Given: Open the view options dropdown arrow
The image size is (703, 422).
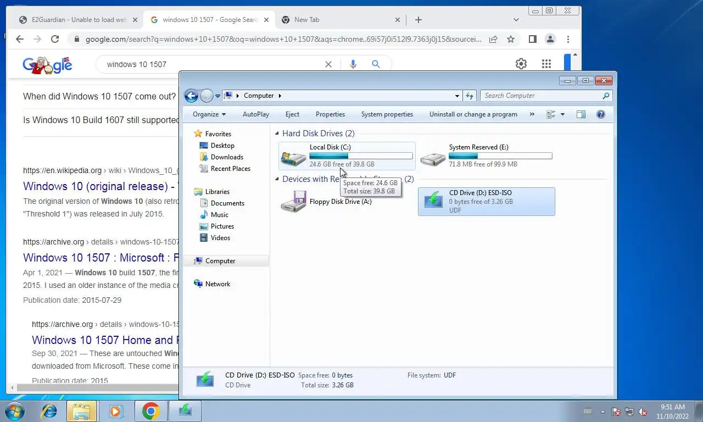Looking at the screenshot, I should (x=562, y=114).
